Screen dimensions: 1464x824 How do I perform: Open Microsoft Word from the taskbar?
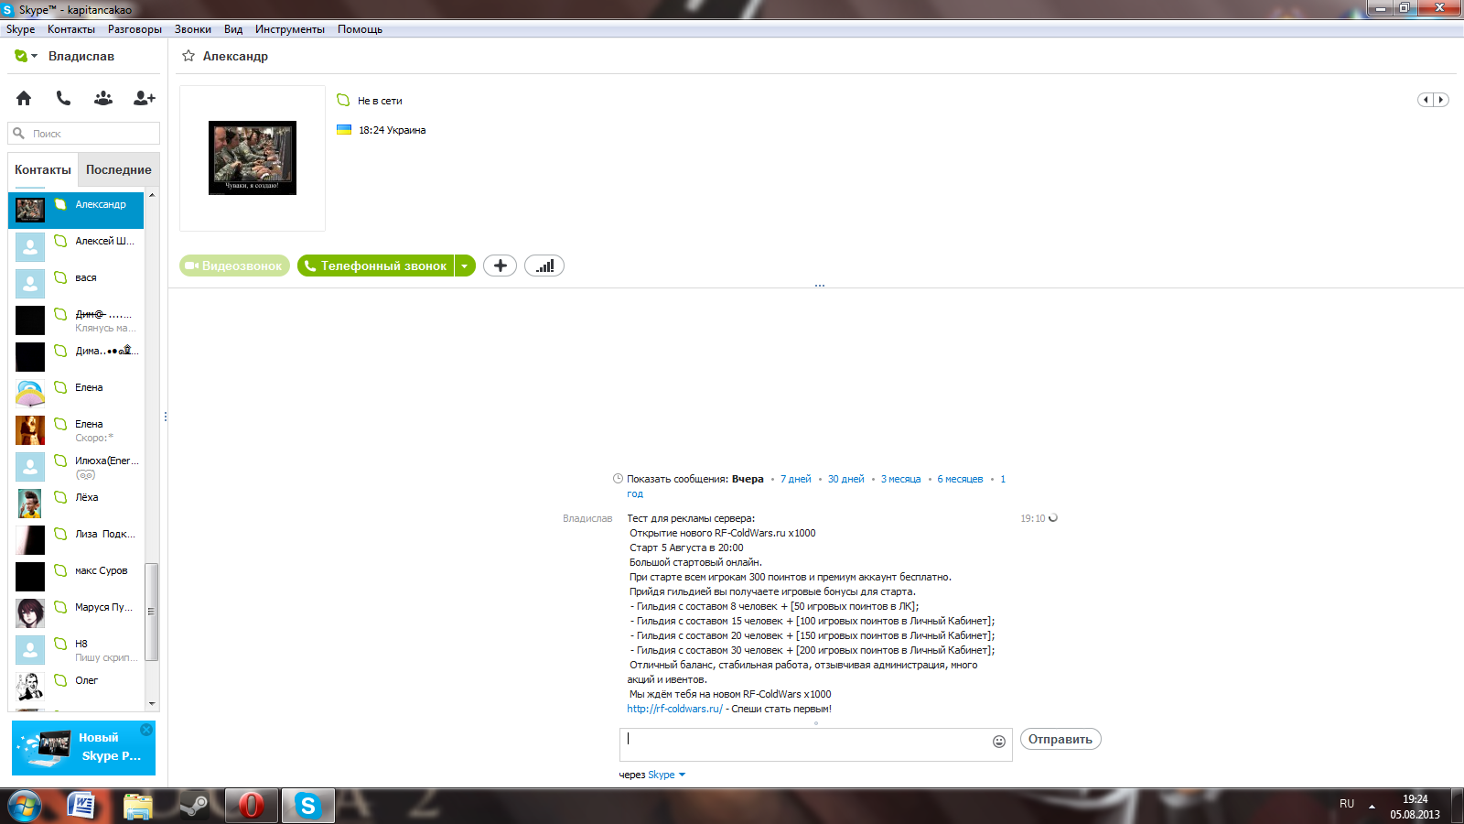tap(82, 806)
